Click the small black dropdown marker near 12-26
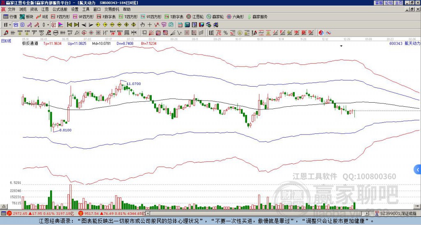Image resolution: width=421 pixels, height=225 pixels. [341, 46]
